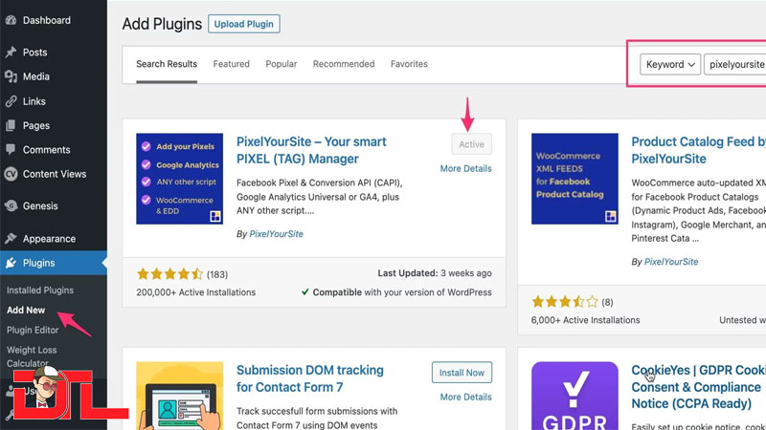Image resolution: width=766 pixels, height=430 pixels.
Task: Click the Appearance paintbrush icon
Action: (11, 238)
